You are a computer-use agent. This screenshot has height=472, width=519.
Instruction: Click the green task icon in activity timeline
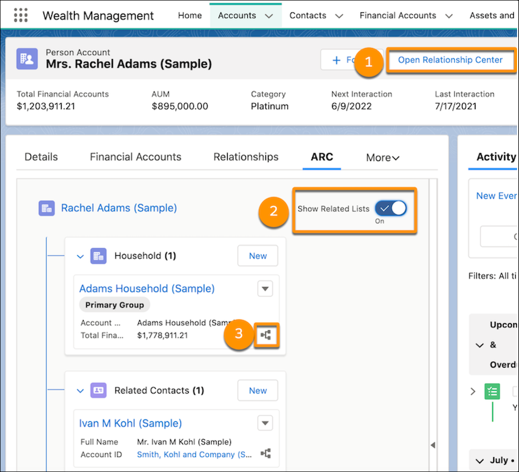[x=492, y=391]
